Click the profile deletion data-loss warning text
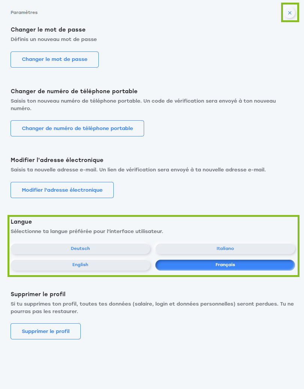The width and height of the screenshot is (304, 389). [x=152, y=307]
